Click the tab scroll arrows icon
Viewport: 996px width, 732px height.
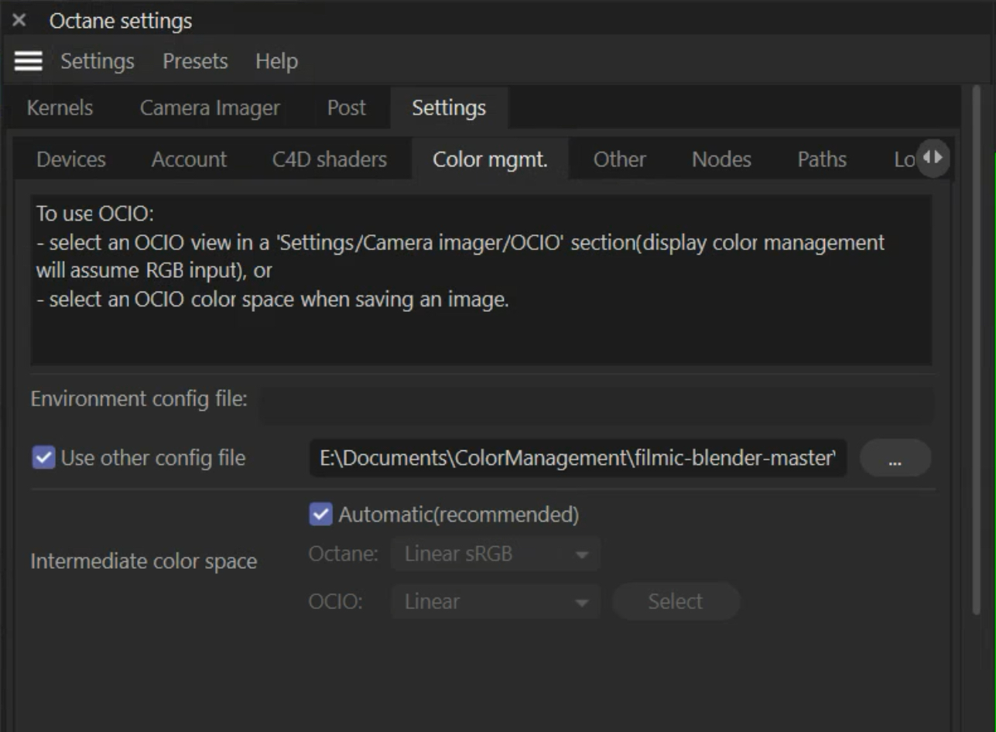coord(933,158)
